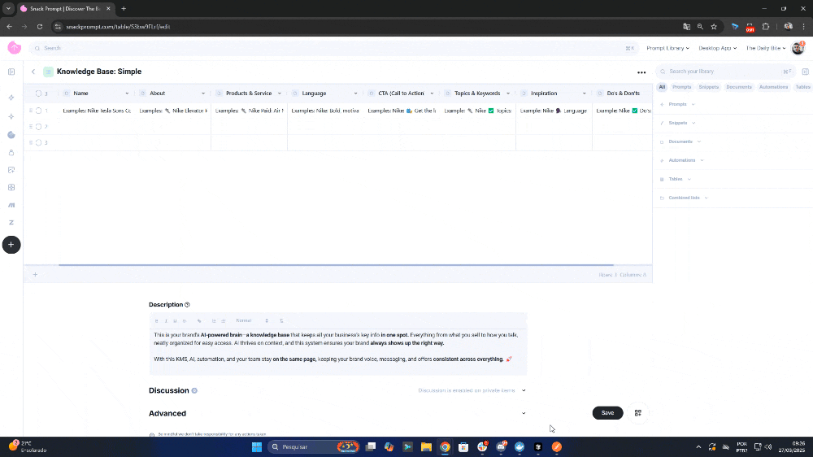This screenshot has height=457, width=813.
Task: Open the Normal text style selector
Action: [x=252, y=321]
